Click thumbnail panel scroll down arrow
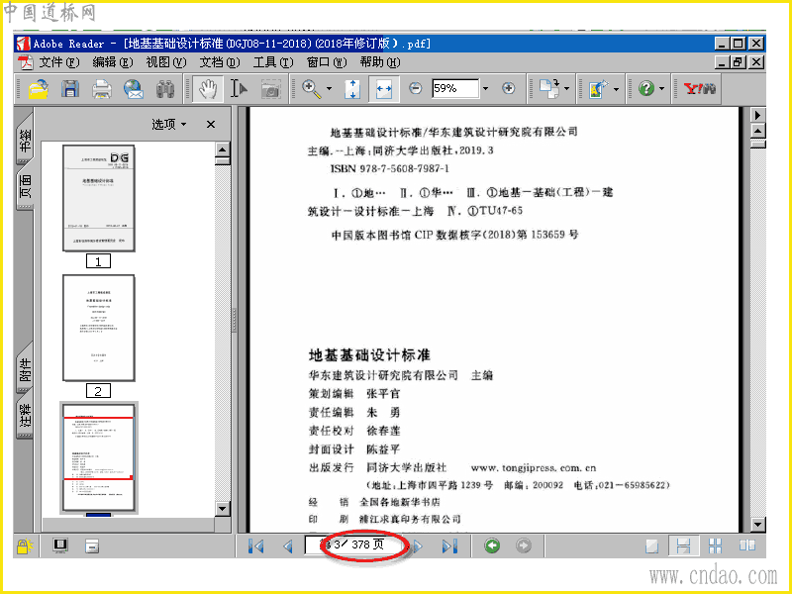The width and height of the screenshot is (792, 594). 222,508
